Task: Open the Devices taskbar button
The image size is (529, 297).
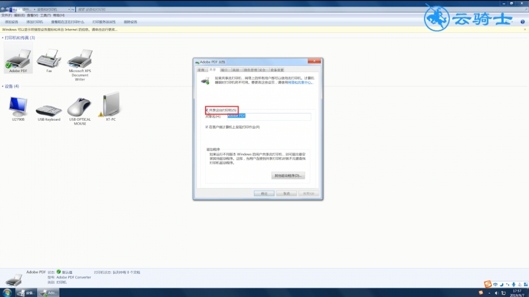Action: 26,292
